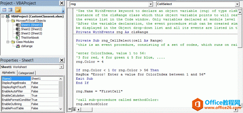Click the EnableCalculation property
The image size is (243, 113).
click(13, 96)
